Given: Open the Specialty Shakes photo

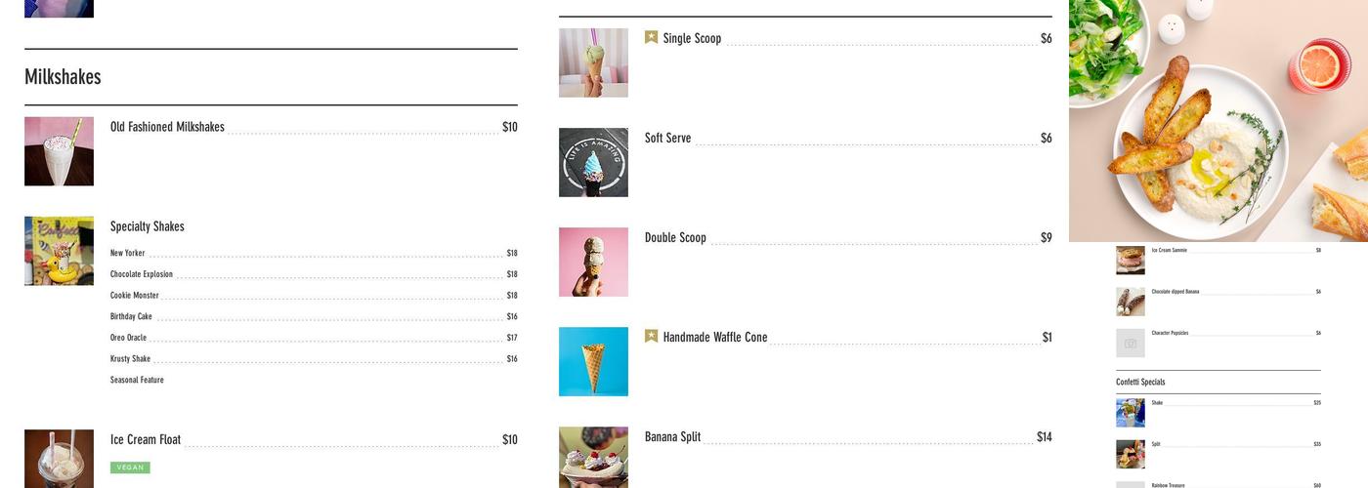Looking at the screenshot, I should pyautogui.click(x=59, y=251).
